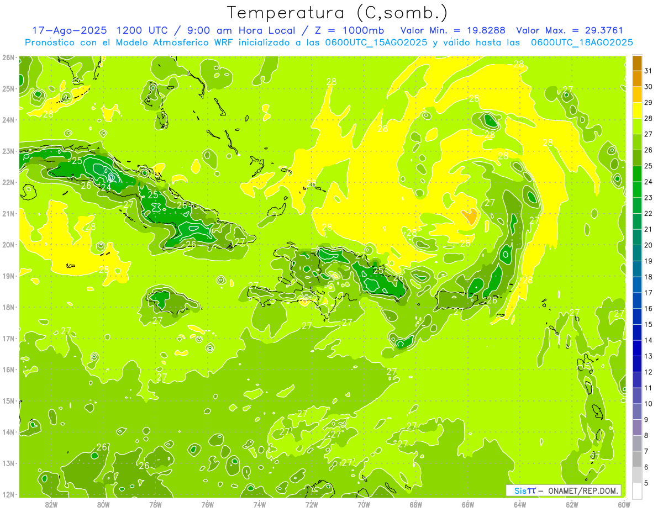
Task: Click the yellow legend swatch between 28 and 29
Action: 637,110
